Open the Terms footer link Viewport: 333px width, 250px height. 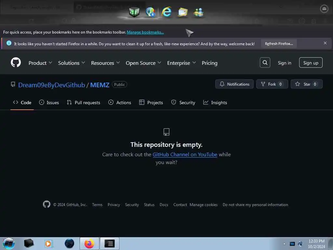(97, 204)
